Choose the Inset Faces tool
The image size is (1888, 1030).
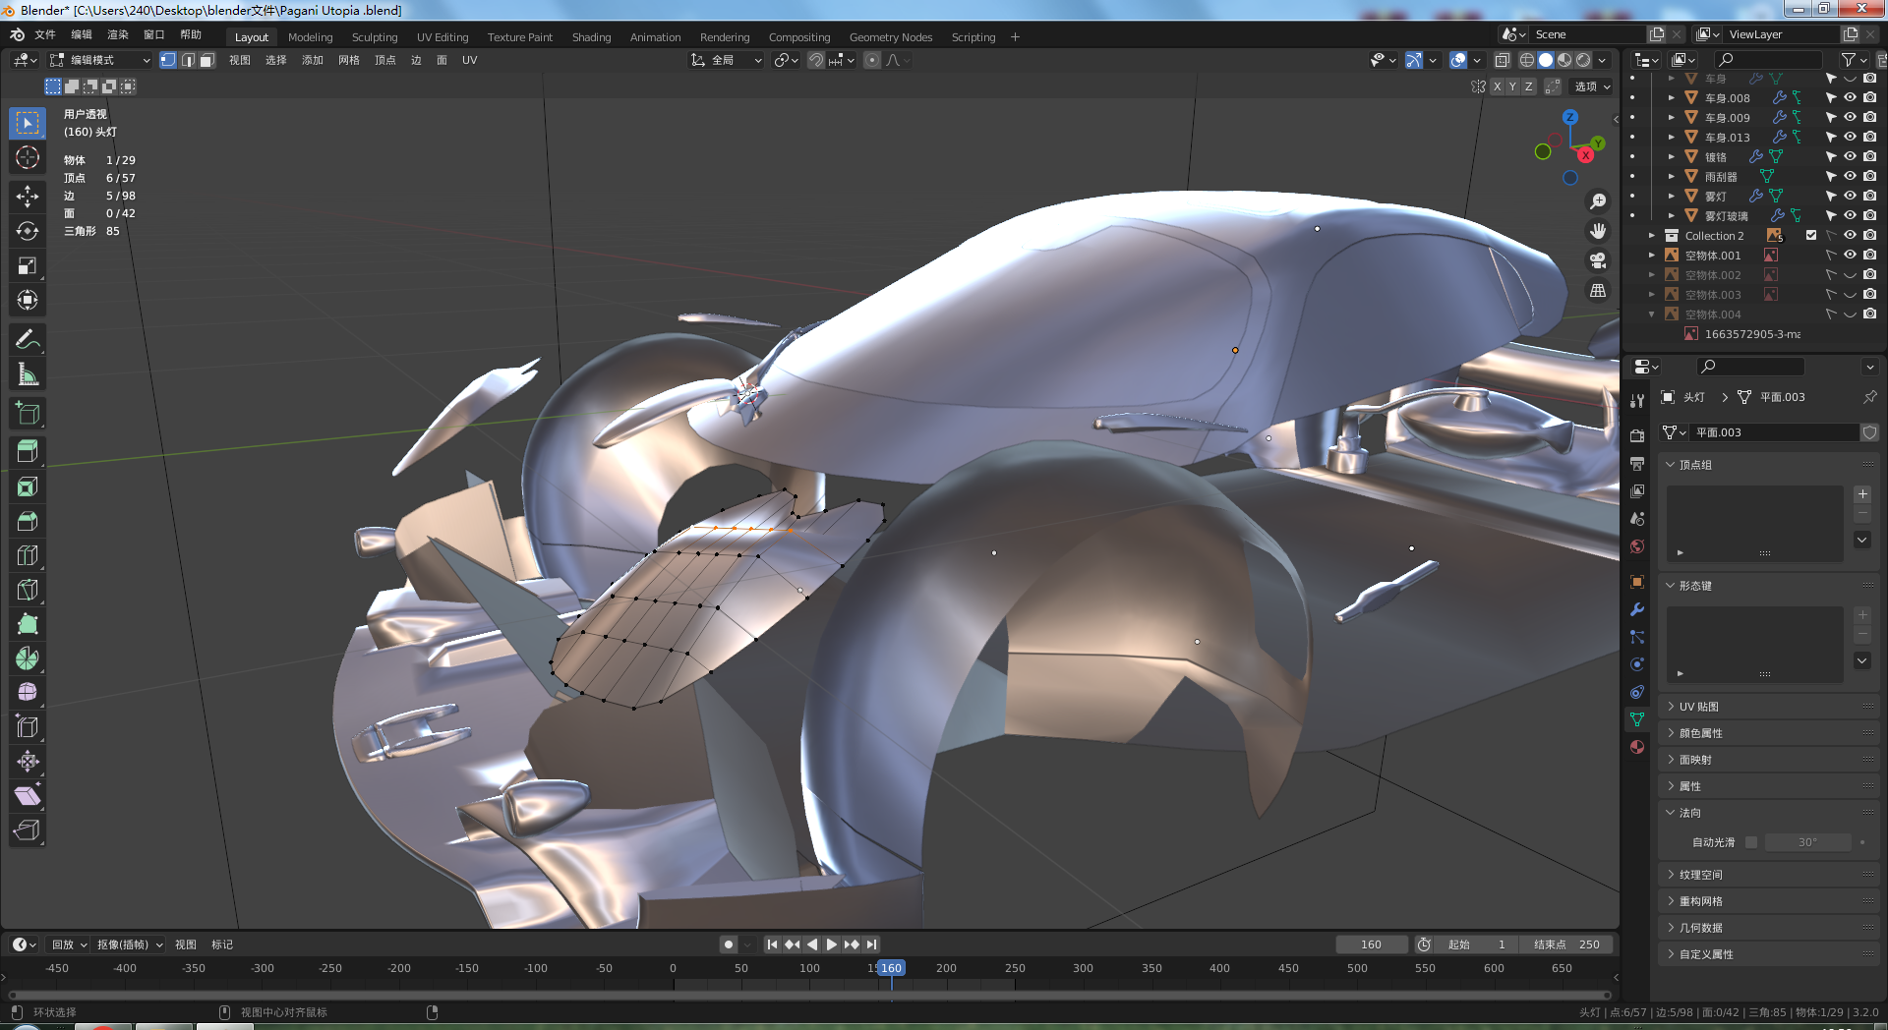(x=28, y=486)
